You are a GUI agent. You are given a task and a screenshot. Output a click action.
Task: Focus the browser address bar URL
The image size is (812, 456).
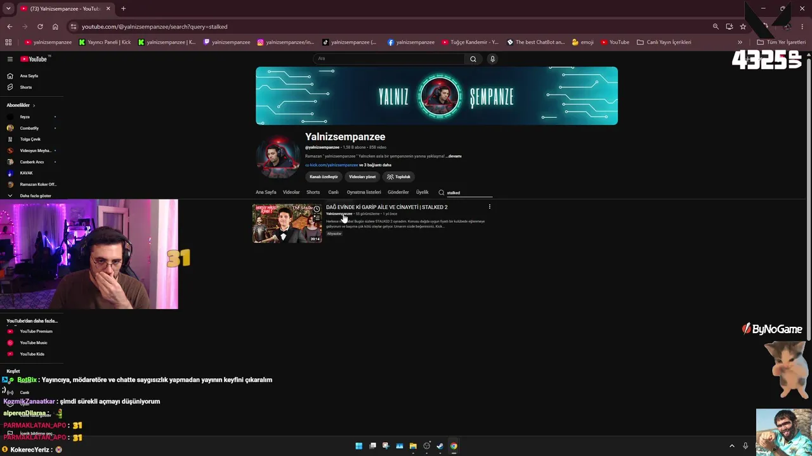[x=154, y=27]
